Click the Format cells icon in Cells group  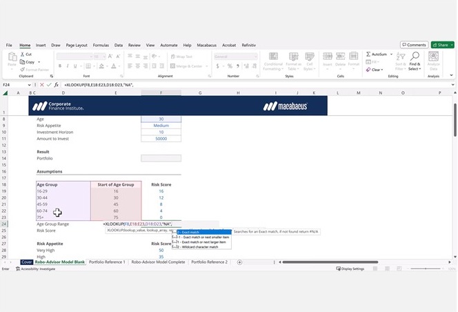pos(353,56)
